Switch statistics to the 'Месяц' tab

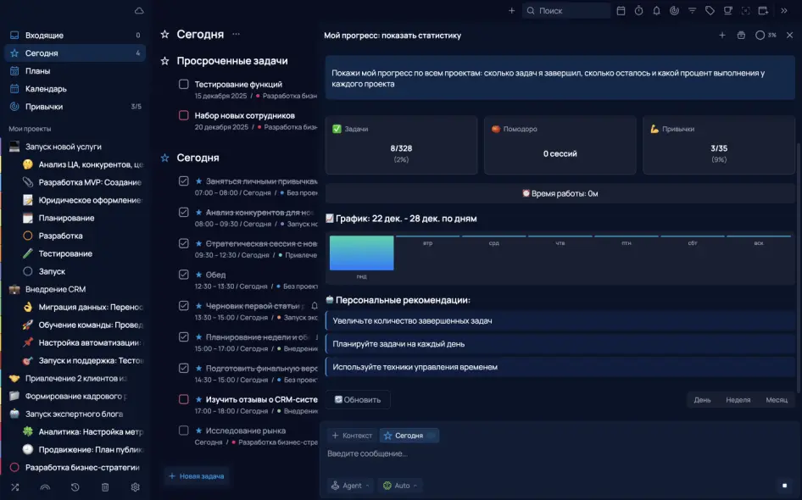click(776, 400)
